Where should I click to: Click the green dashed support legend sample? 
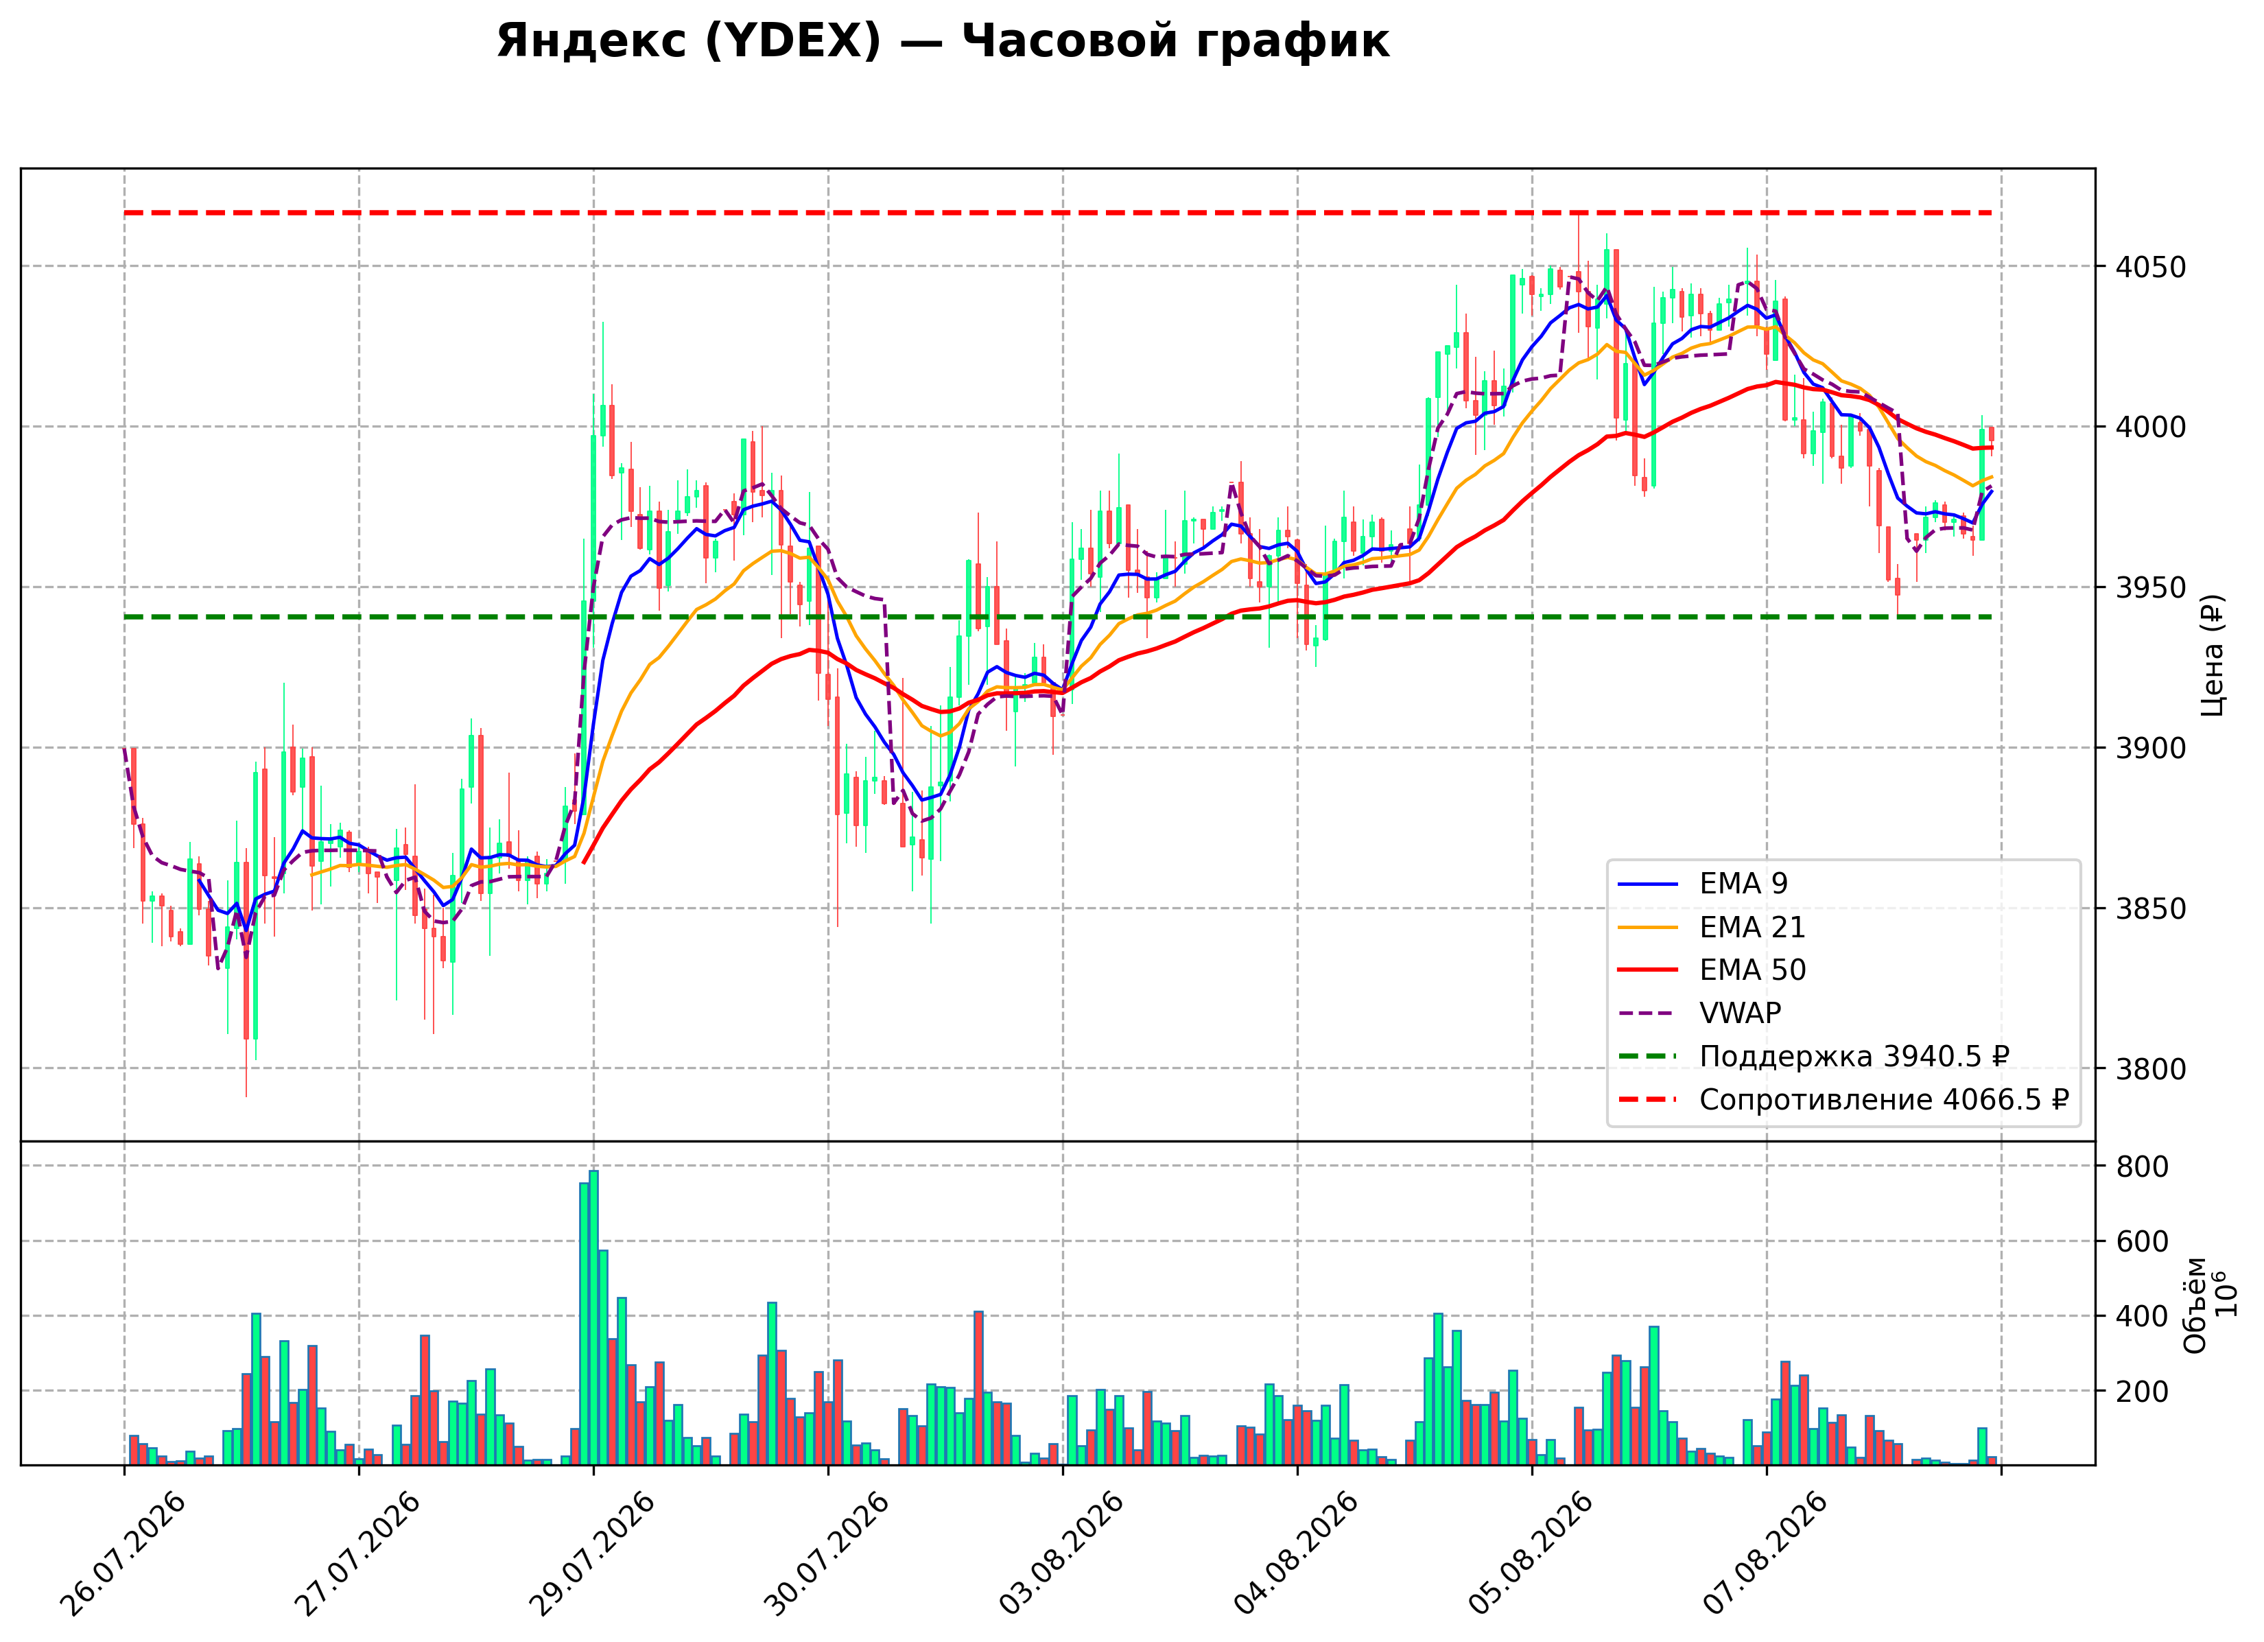tap(1647, 1056)
